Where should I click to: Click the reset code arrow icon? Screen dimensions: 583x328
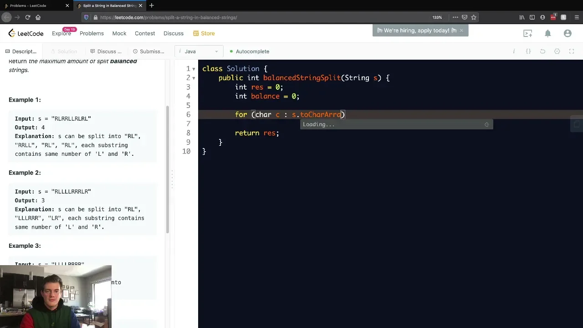[x=542, y=51]
